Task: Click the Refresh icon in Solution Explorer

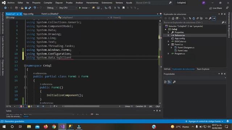Action: point(194,18)
